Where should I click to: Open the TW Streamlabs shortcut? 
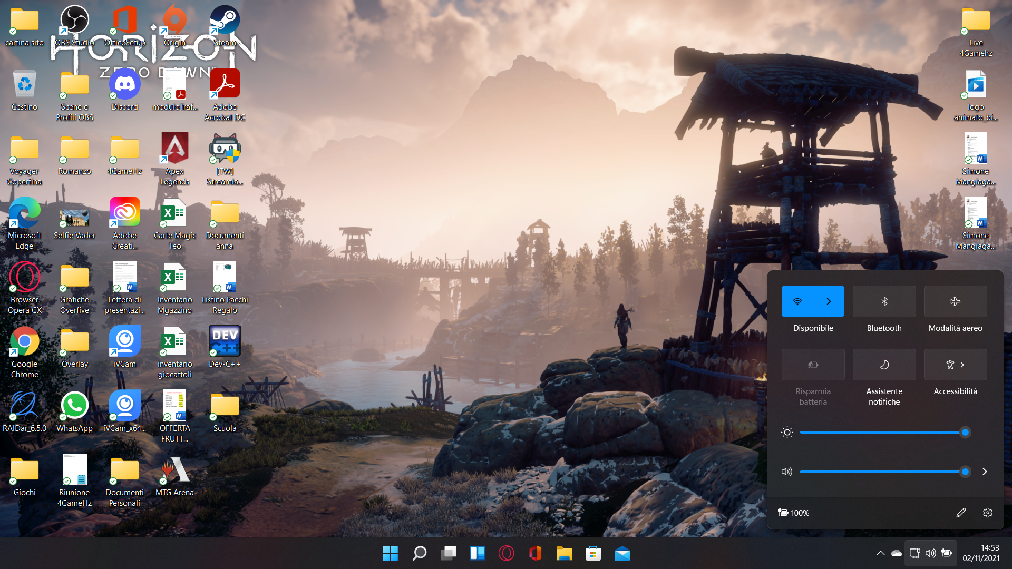click(x=225, y=160)
